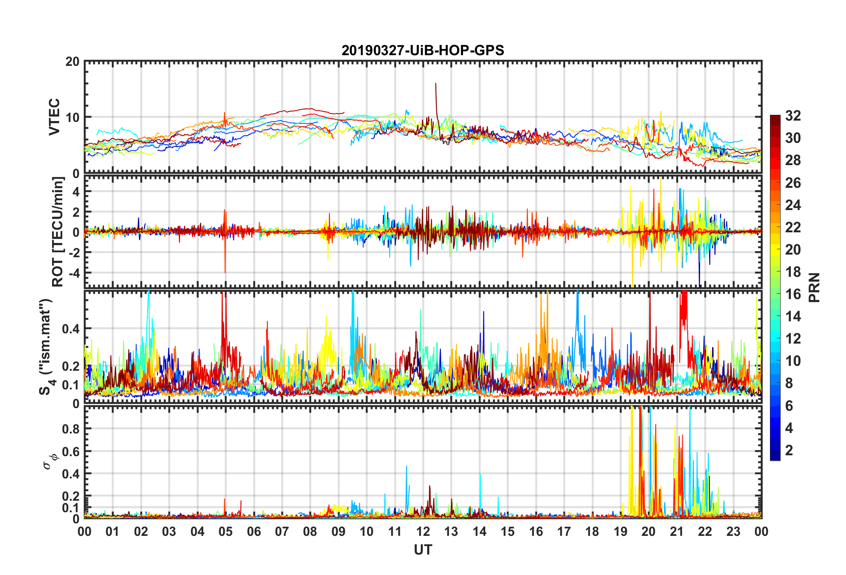The image size is (846, 575).
Task: Click PRN colorbar tick label 18
Action: [x=793, y=271]
